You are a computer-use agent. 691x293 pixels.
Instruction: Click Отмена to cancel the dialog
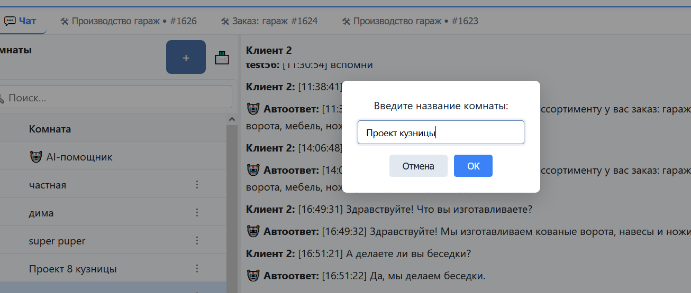coord(418,166)
